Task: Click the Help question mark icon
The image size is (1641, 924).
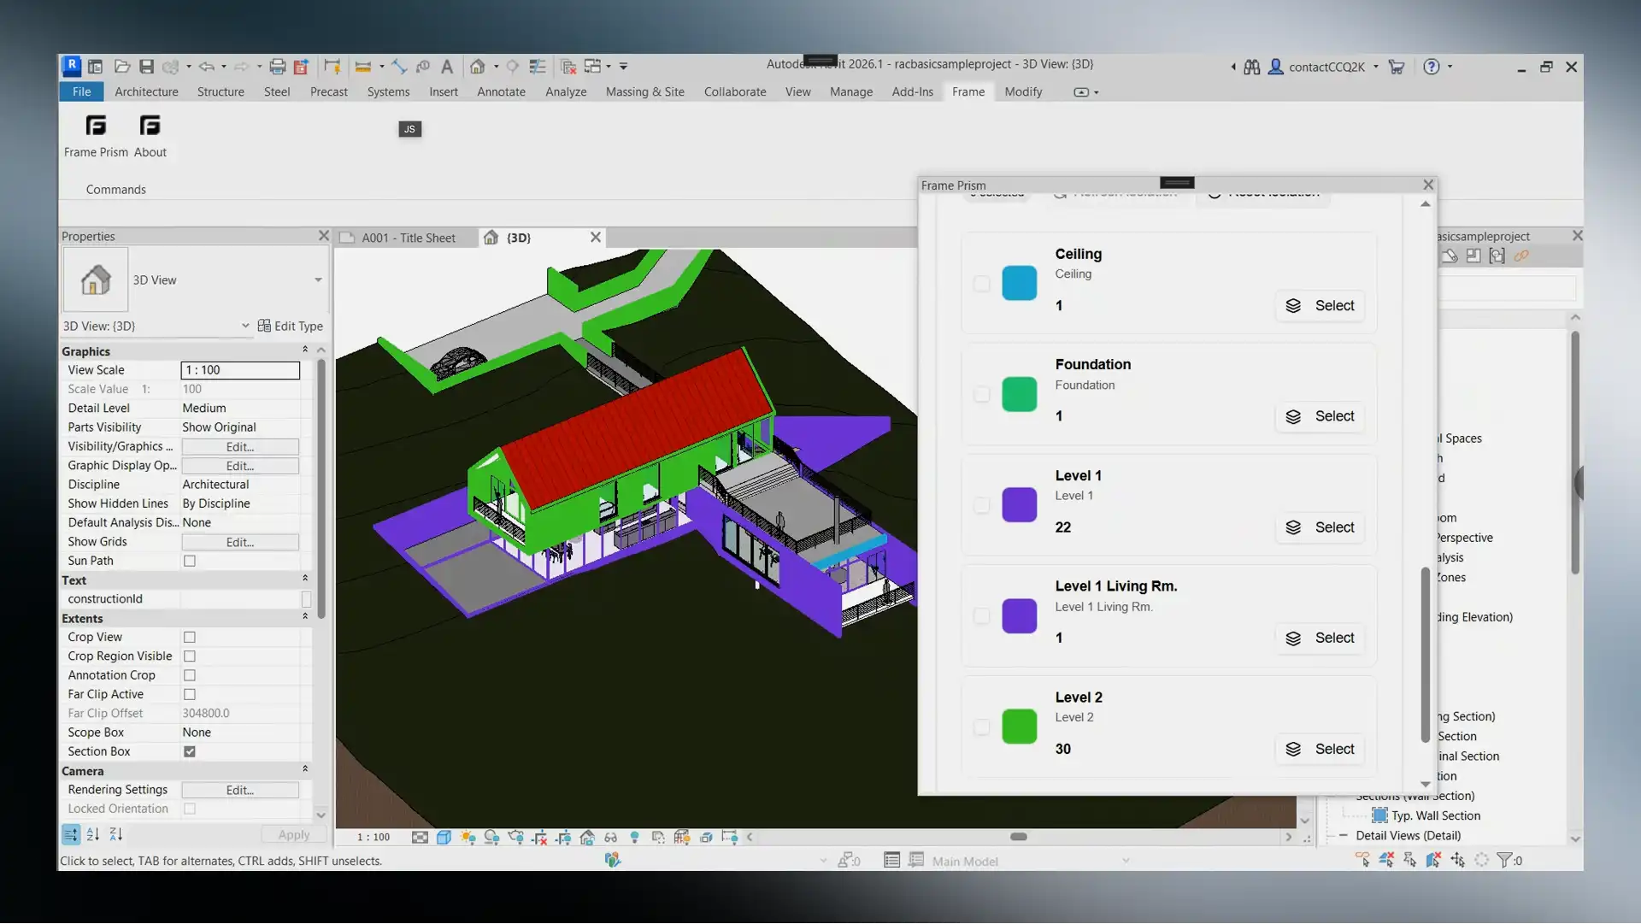Action: (x=1432, y=67)
